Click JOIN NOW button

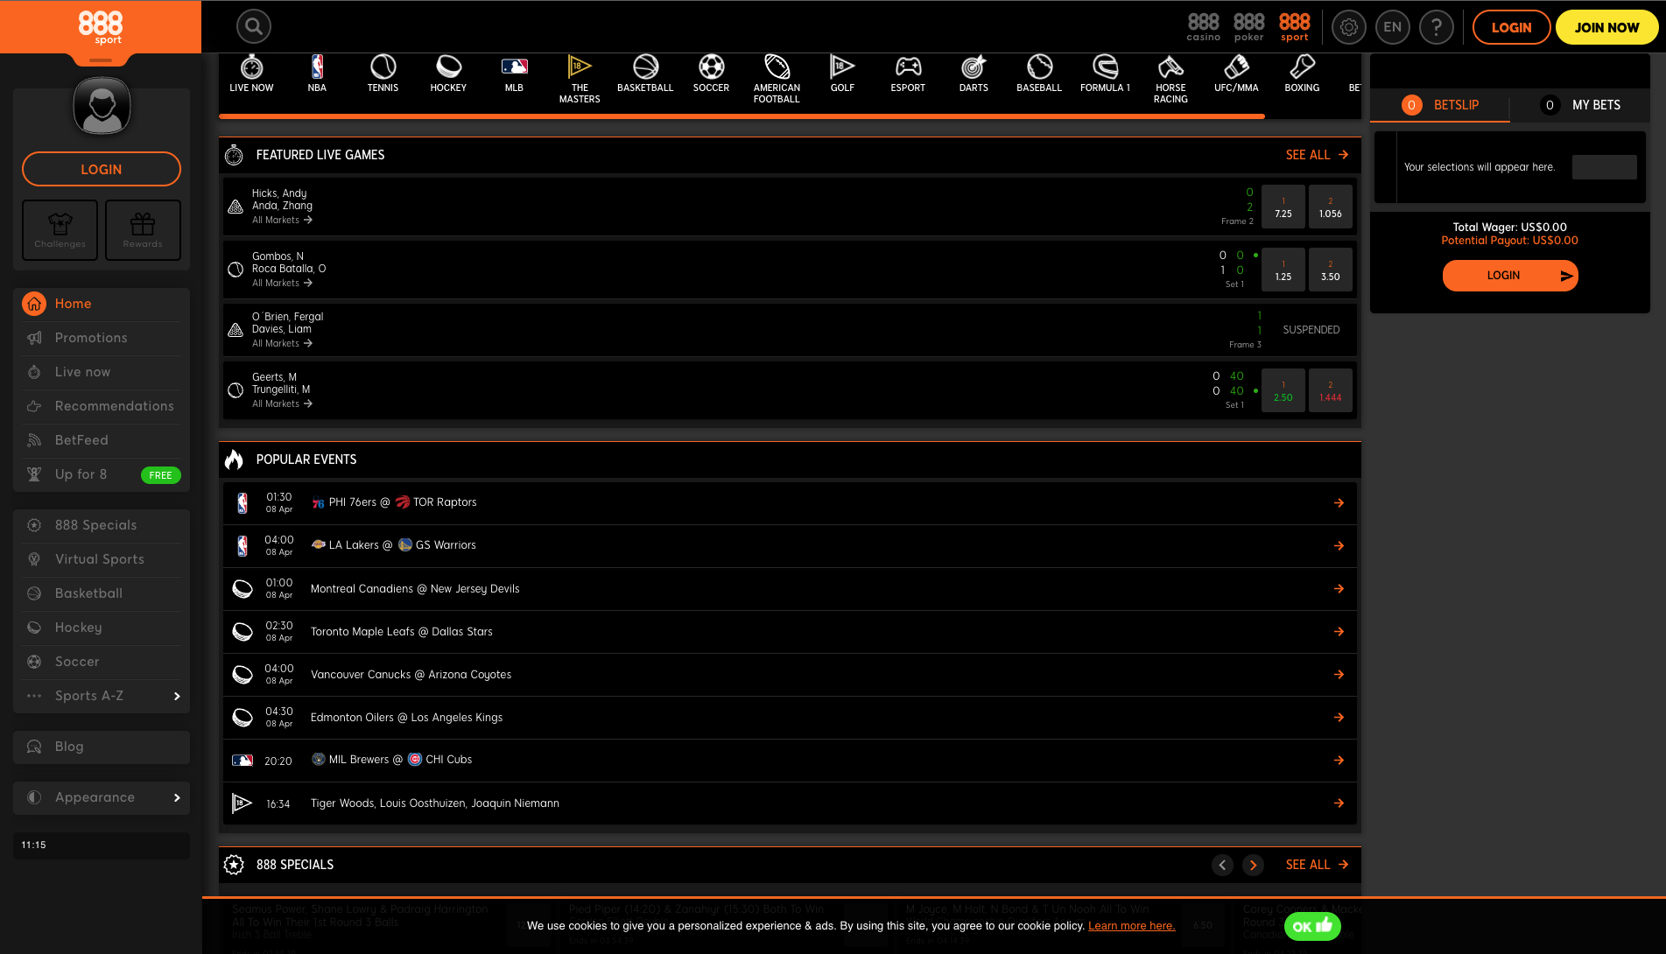tap(1606, 27)
